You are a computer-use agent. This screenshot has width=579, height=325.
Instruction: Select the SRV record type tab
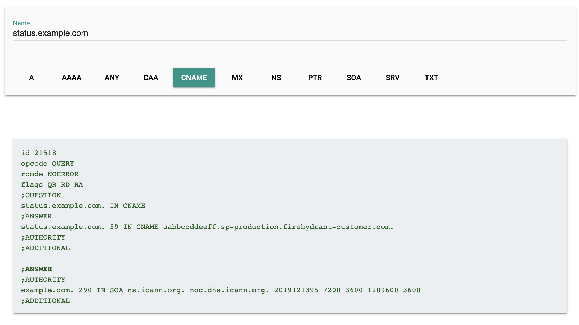[393, 77]
